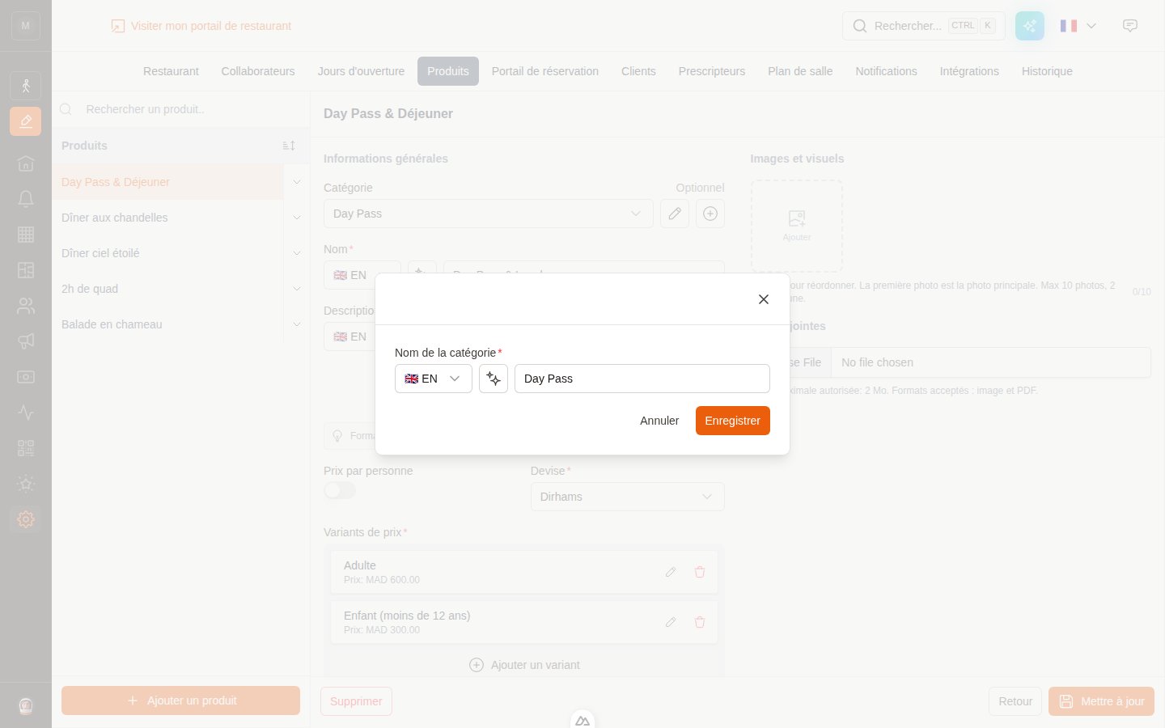Open the QR code sidebar icon

(x=26, y=448)
